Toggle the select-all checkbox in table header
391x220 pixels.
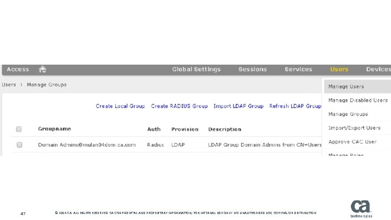(19, 129)
